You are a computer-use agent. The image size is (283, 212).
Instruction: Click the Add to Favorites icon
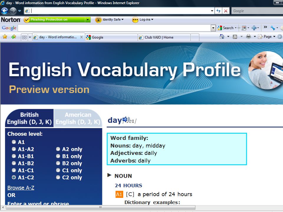click(14, 37)
